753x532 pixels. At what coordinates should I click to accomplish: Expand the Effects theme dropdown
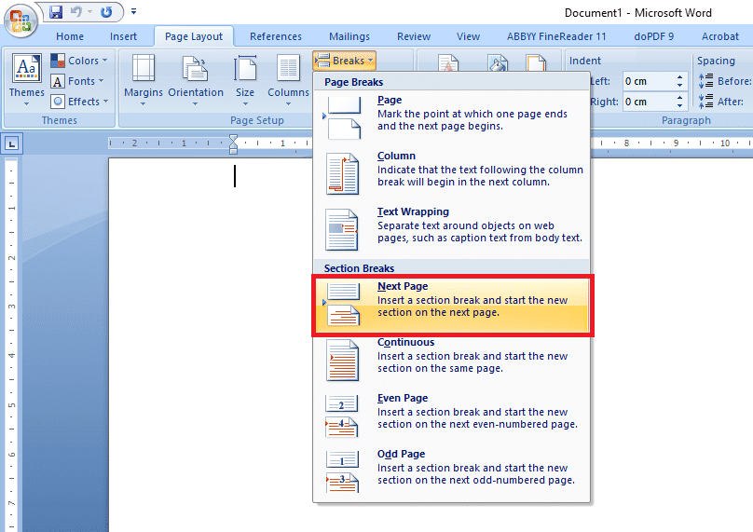click(x=80, y=102)
